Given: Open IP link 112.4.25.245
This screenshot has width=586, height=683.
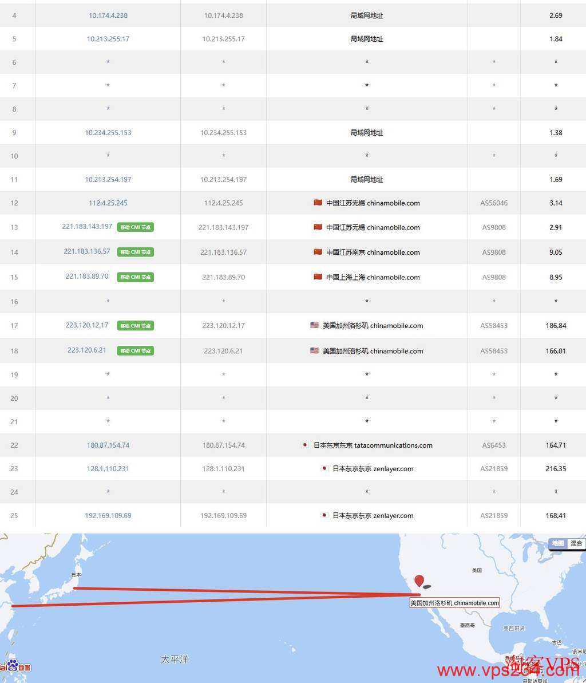Looking at the screenshot, I should pyautogui.click(x=108, y=203).
